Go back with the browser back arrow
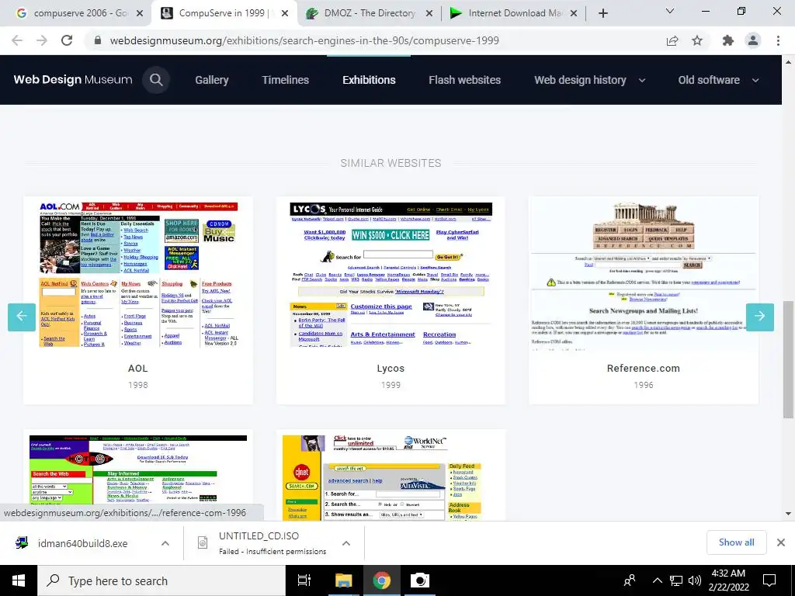 pos(17,40)
